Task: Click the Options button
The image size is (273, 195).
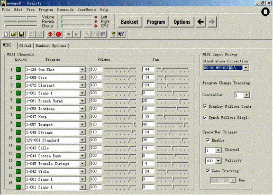Action: 182,22
